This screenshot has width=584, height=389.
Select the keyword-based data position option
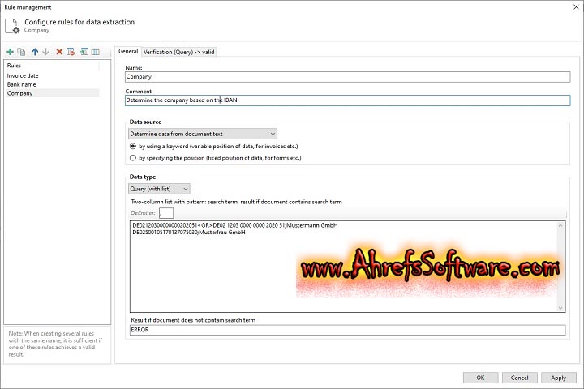click(132, 147)
